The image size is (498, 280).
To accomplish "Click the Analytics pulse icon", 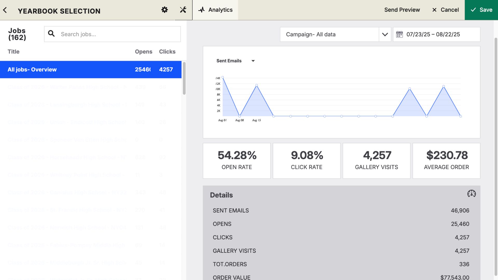I will pyautogui.click(x=202, y=10).
